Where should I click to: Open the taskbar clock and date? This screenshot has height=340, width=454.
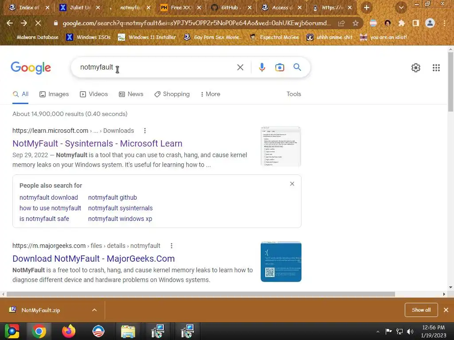[434, 331]
